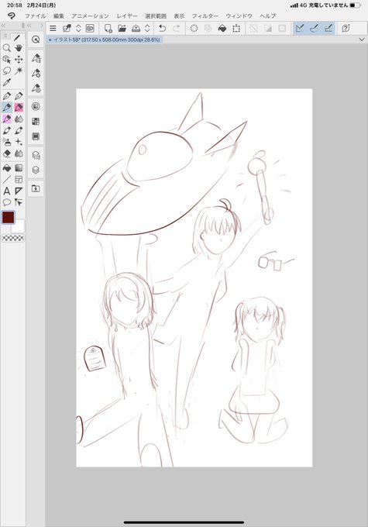The image size is (368, 527).
Task: Open the アニメーション menu
Action: 90,15
